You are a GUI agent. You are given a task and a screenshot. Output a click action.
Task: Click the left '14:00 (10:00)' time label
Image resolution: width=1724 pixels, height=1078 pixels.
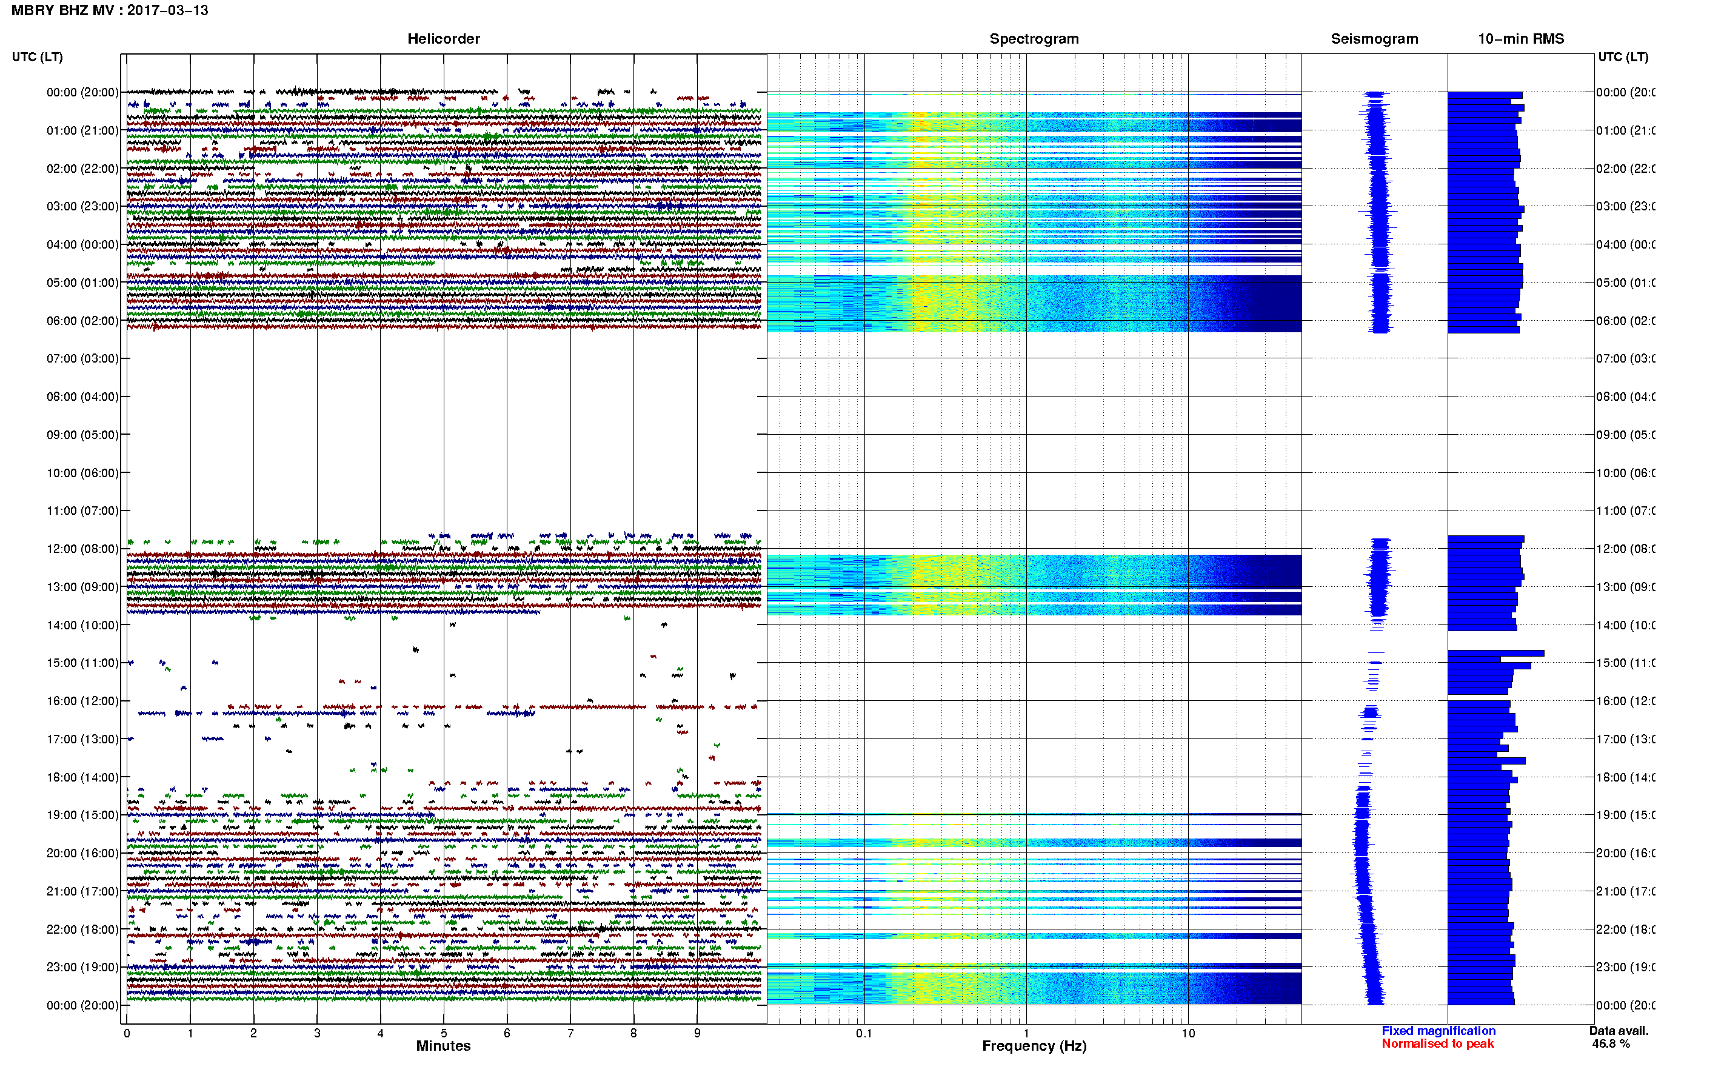pos(82,625)
